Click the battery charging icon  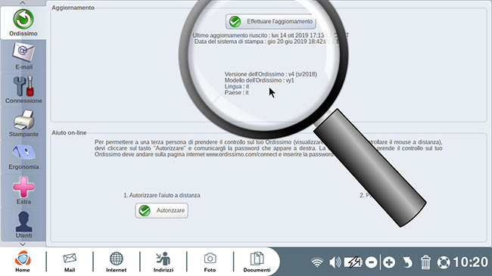click(353, 262)
